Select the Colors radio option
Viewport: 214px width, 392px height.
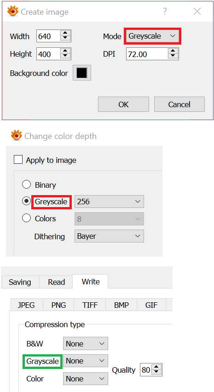pyautogui.click(x=27, y=218)
